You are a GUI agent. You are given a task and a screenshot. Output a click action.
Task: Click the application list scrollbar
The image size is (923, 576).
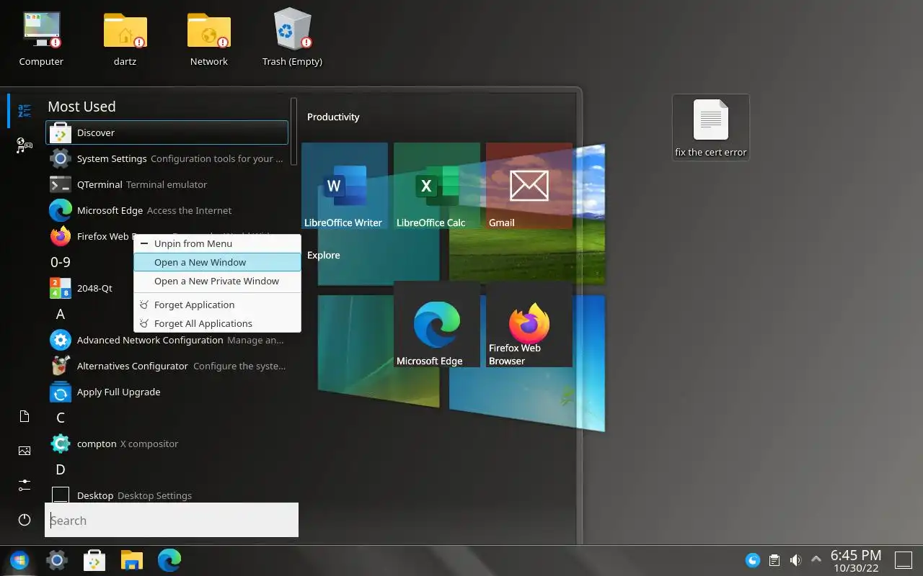coord(293,132)
